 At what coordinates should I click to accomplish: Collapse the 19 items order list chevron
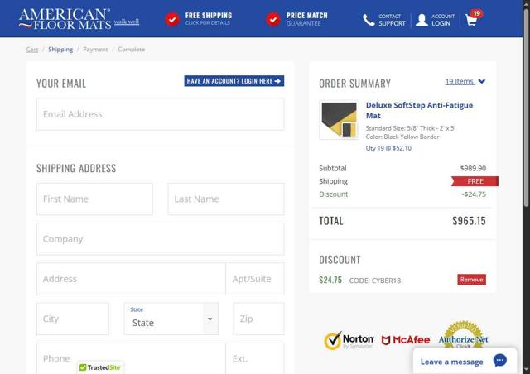coord(482,81)
